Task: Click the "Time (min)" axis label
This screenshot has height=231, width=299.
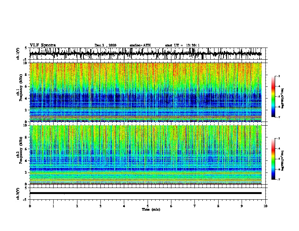Action: pyautogui.click(x=151, y=209)
